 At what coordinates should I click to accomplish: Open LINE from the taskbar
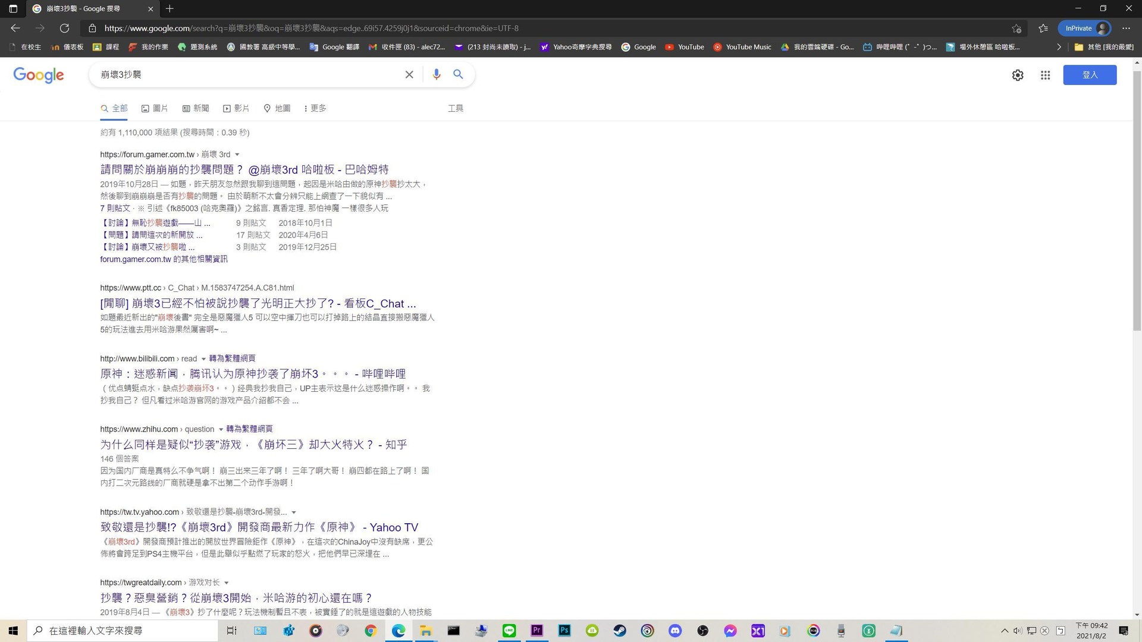(x=509, y=631)
